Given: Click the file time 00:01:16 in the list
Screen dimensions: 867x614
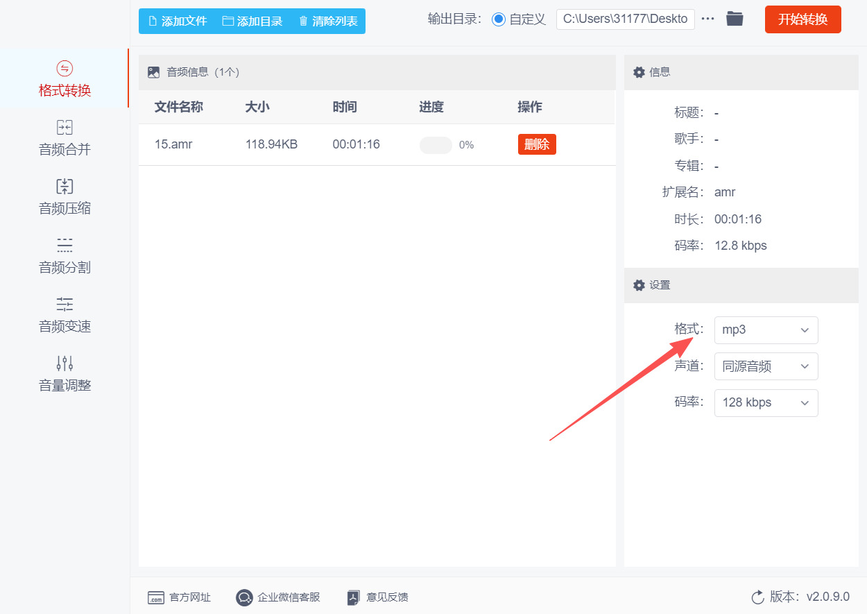Looking at the screenshot, I should (357, 144).
